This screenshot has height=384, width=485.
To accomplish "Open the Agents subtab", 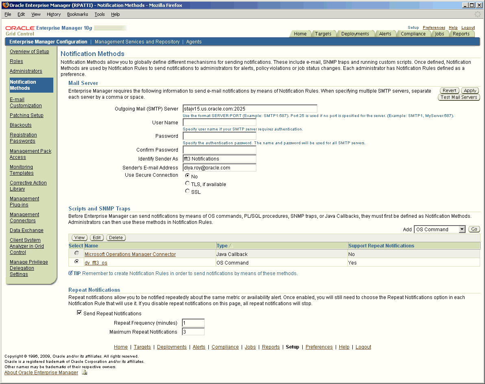I will click(x=194, y=42).
